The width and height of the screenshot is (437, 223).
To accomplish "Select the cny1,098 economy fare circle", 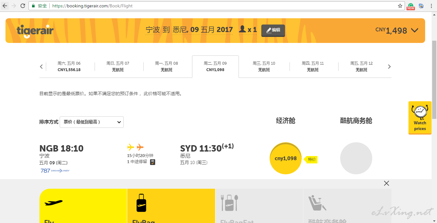I will coord(286,158).
